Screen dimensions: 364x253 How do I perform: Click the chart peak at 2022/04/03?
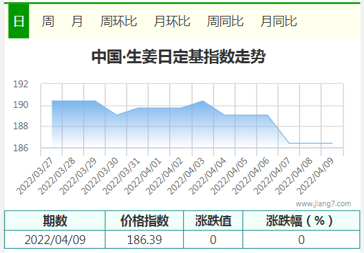203,100
